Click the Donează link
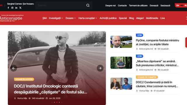Viewport: 187px width, 105px height. click(154, 6)
